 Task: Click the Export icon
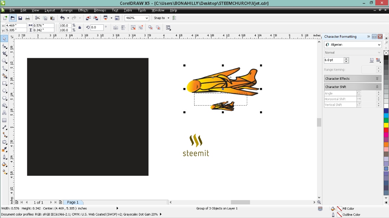pyautogui.click(x=95, y=18)
